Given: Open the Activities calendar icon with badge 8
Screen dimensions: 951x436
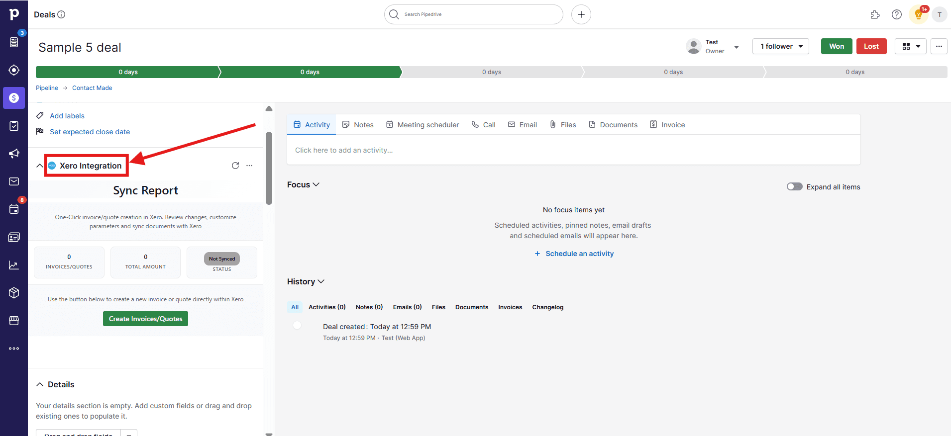Looking at the screenshot, I should click(14, 209).
